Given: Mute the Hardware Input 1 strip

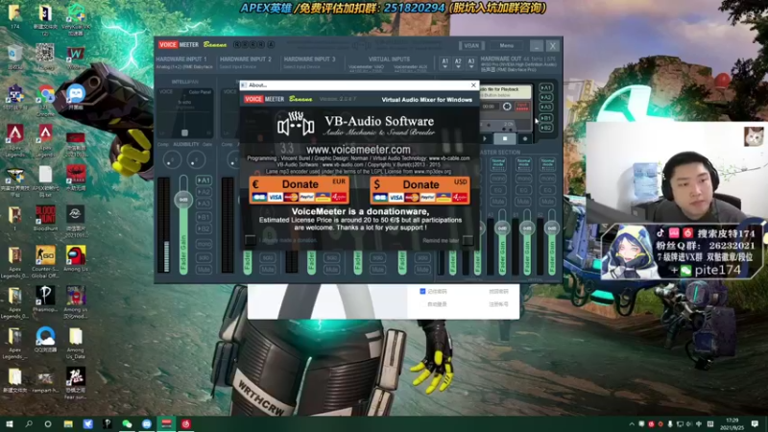Looking at the screenshot, I should click(x=204, y=270).
